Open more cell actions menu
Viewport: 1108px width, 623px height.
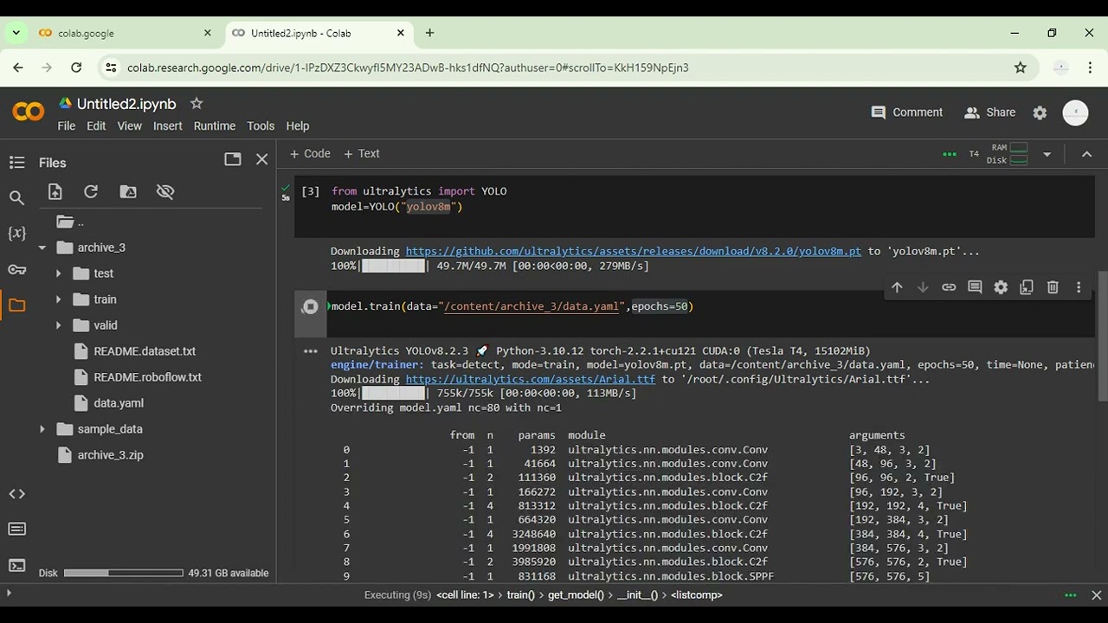1079,287
